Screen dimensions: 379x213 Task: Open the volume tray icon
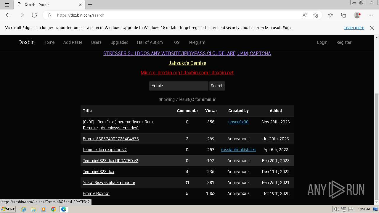337,209
